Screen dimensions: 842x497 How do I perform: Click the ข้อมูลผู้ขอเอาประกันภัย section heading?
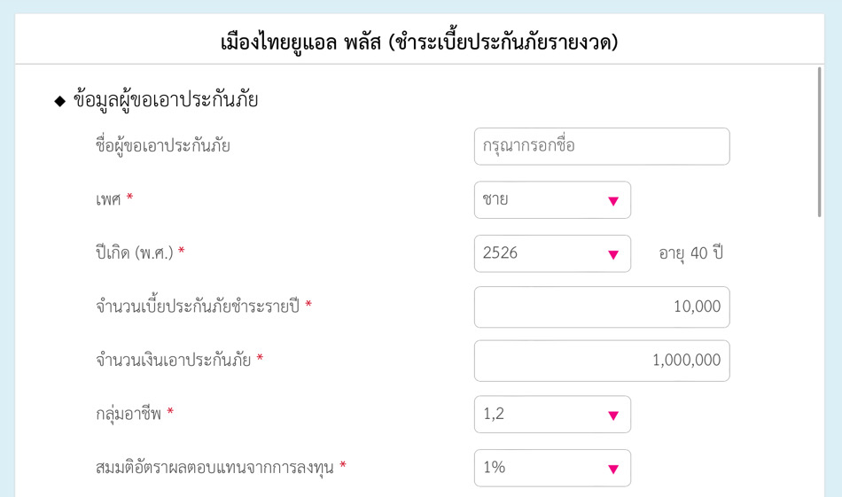166,100
